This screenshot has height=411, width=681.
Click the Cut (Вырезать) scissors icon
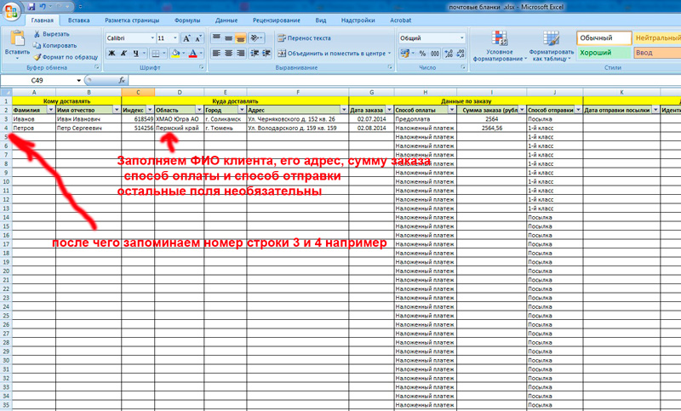(x=37, y=33)
